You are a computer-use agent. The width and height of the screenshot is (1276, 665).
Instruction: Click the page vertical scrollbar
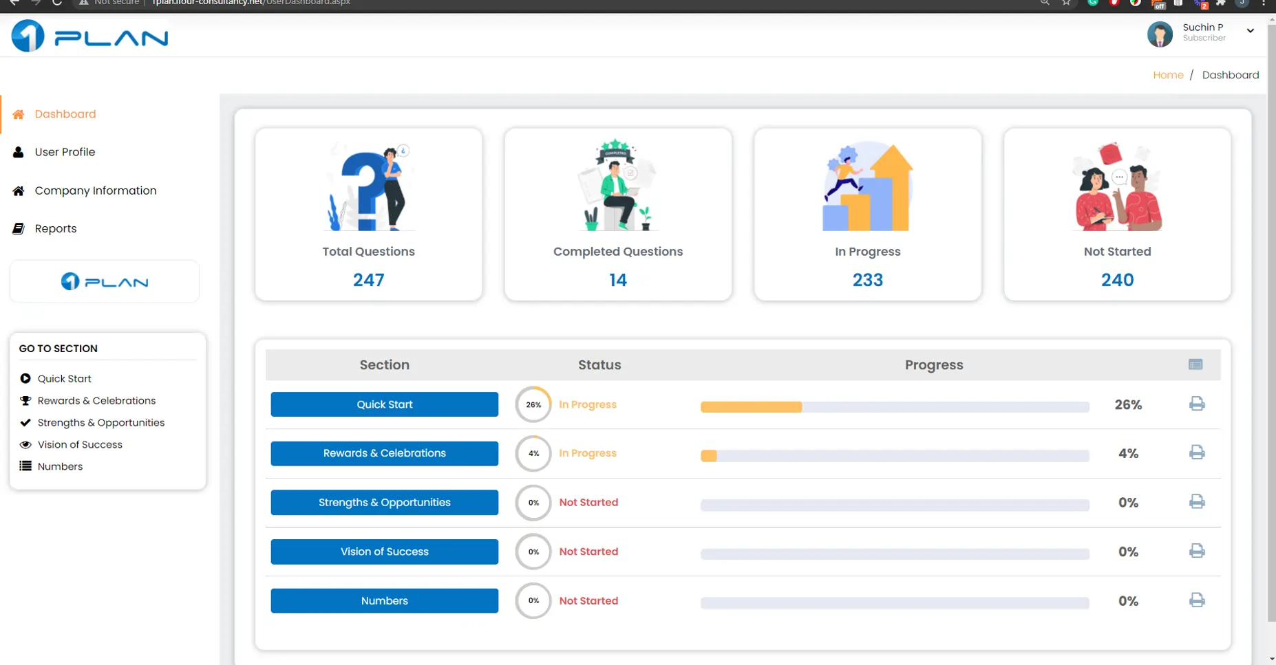click(1271, 323)
